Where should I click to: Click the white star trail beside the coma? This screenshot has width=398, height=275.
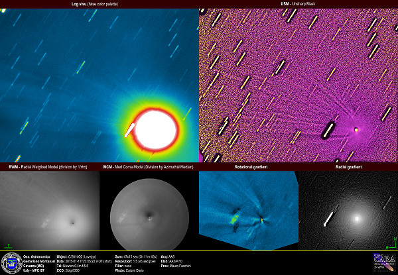pos(129,130)
